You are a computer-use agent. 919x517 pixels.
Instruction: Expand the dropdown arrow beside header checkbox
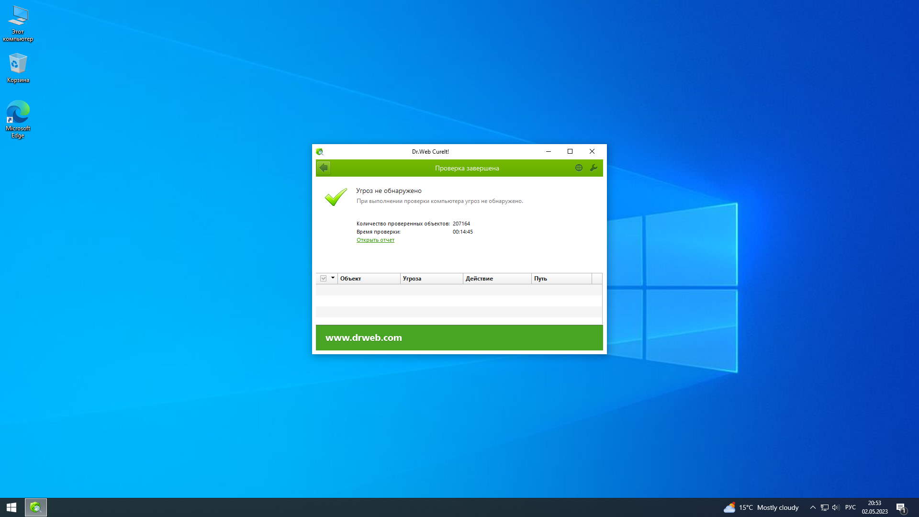pos(333,278)
